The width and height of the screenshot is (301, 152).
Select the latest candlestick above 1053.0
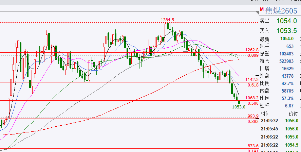[239, 102]
